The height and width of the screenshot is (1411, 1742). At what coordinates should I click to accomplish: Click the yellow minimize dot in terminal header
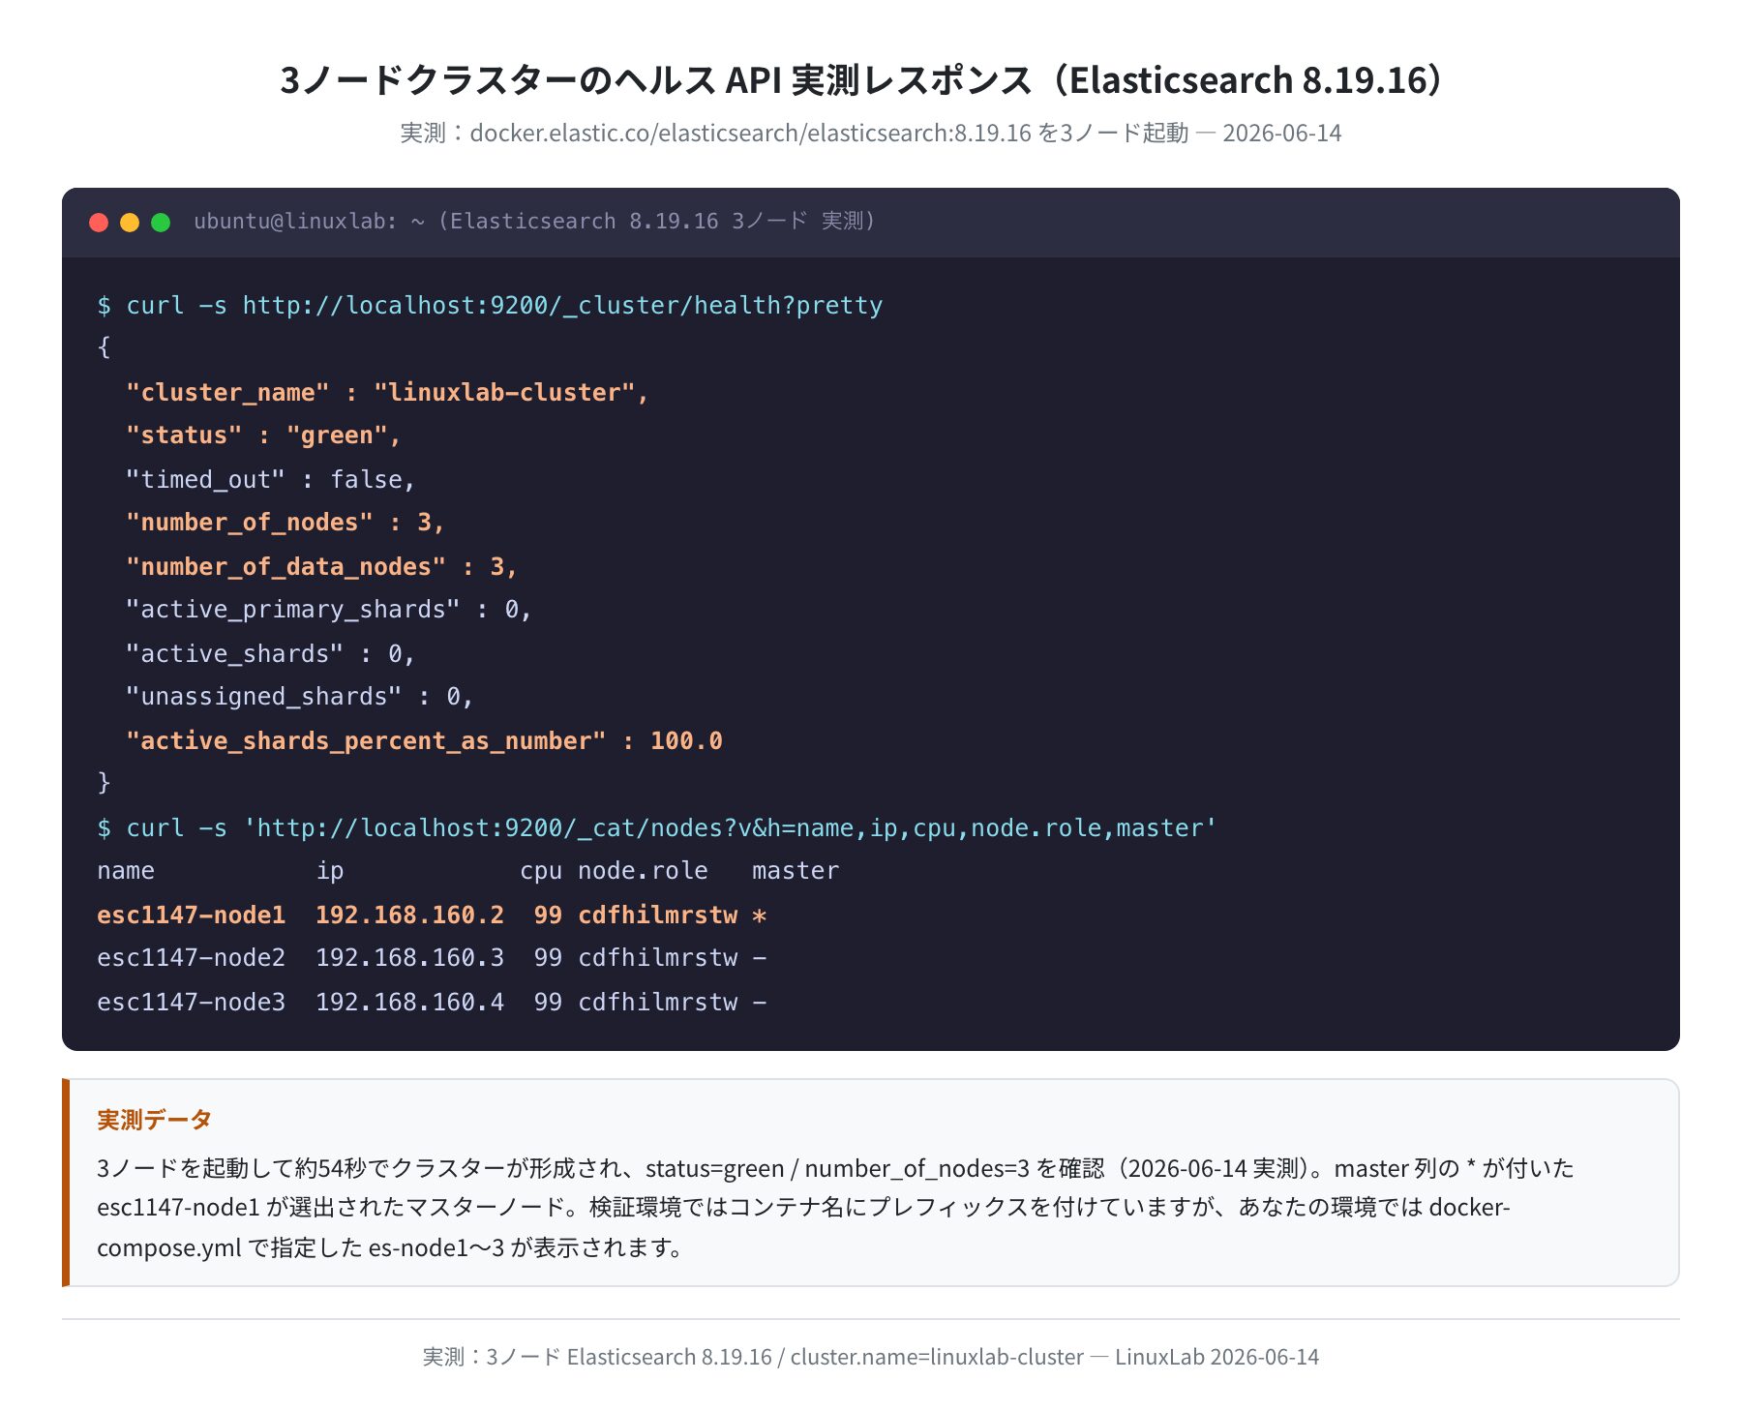pos(130,223)
